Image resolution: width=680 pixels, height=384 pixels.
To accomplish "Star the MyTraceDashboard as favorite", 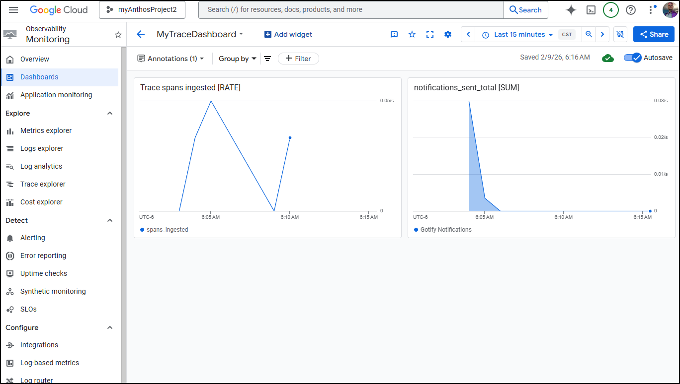I will click(412, 34).
